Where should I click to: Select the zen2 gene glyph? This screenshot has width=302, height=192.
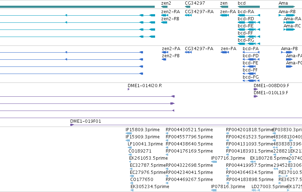[x=164, y=7]
